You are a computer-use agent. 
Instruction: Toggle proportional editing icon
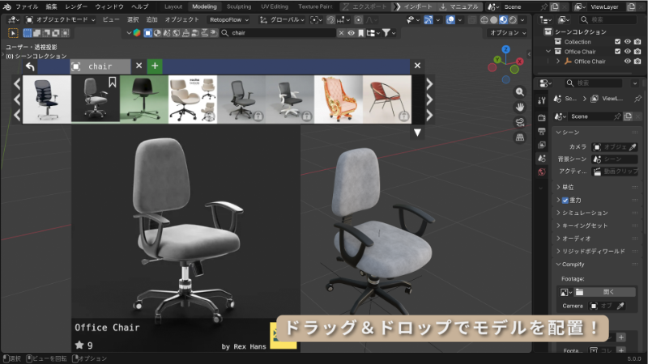359,19
